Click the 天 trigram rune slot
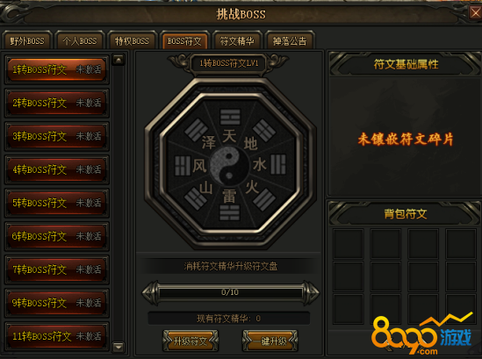The height and width of the screenshot is (359, 482). pos(230,118)
